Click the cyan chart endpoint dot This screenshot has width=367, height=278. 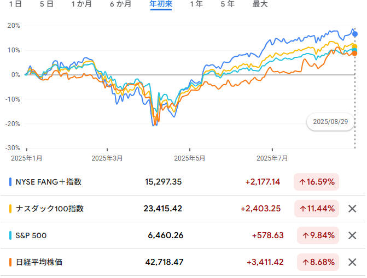[x=354, y=50]
